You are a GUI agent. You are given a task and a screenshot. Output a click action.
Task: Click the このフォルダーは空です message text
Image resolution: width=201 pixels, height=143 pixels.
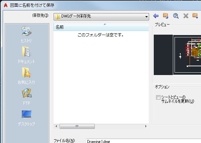tap(100, 35)
